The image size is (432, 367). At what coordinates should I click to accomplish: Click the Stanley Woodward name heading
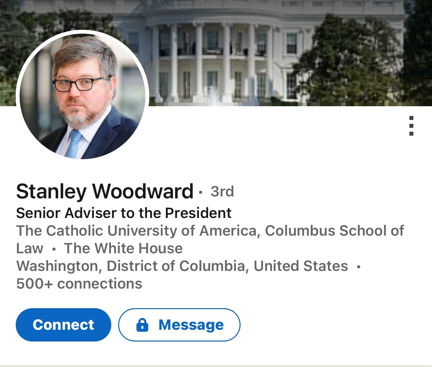tap(105, 191)
